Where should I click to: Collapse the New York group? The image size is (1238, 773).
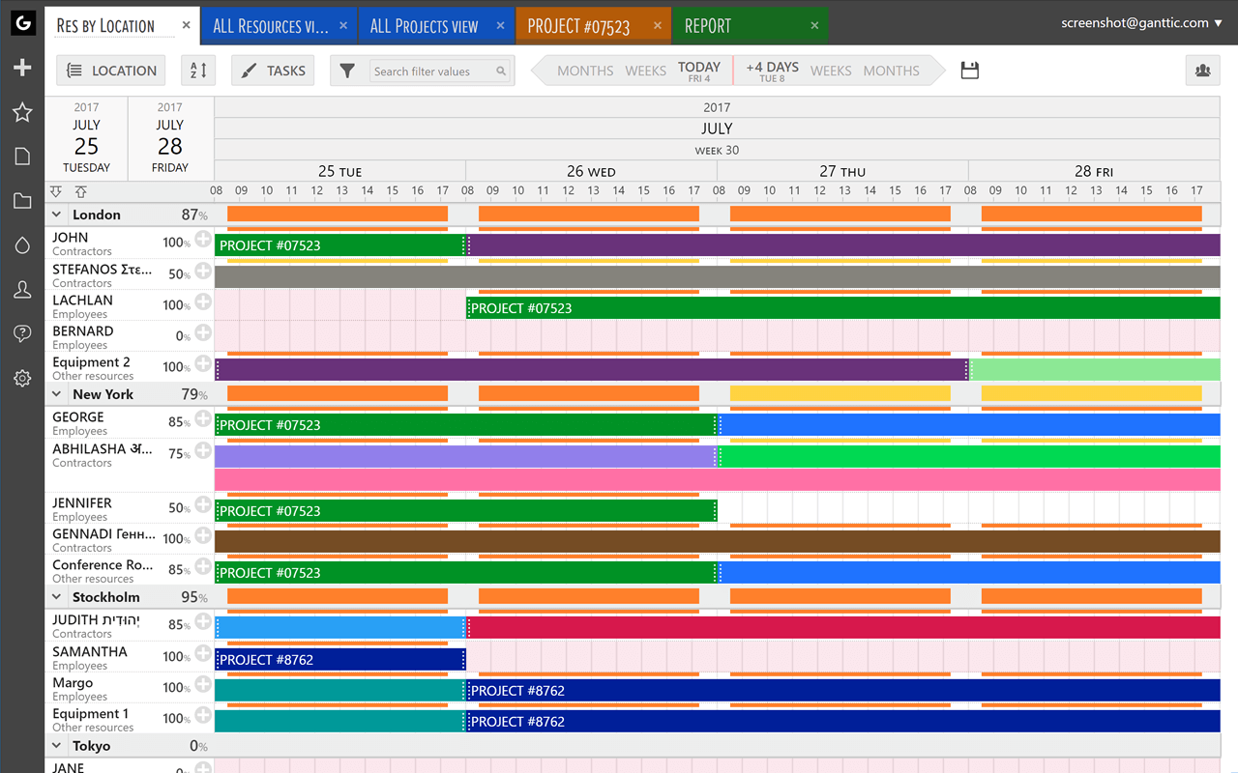coord(56,394)
